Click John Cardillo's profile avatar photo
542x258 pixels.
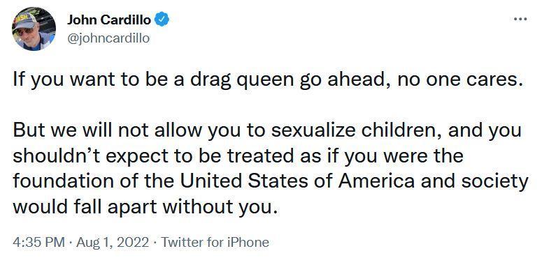click(x=34, y=29)
